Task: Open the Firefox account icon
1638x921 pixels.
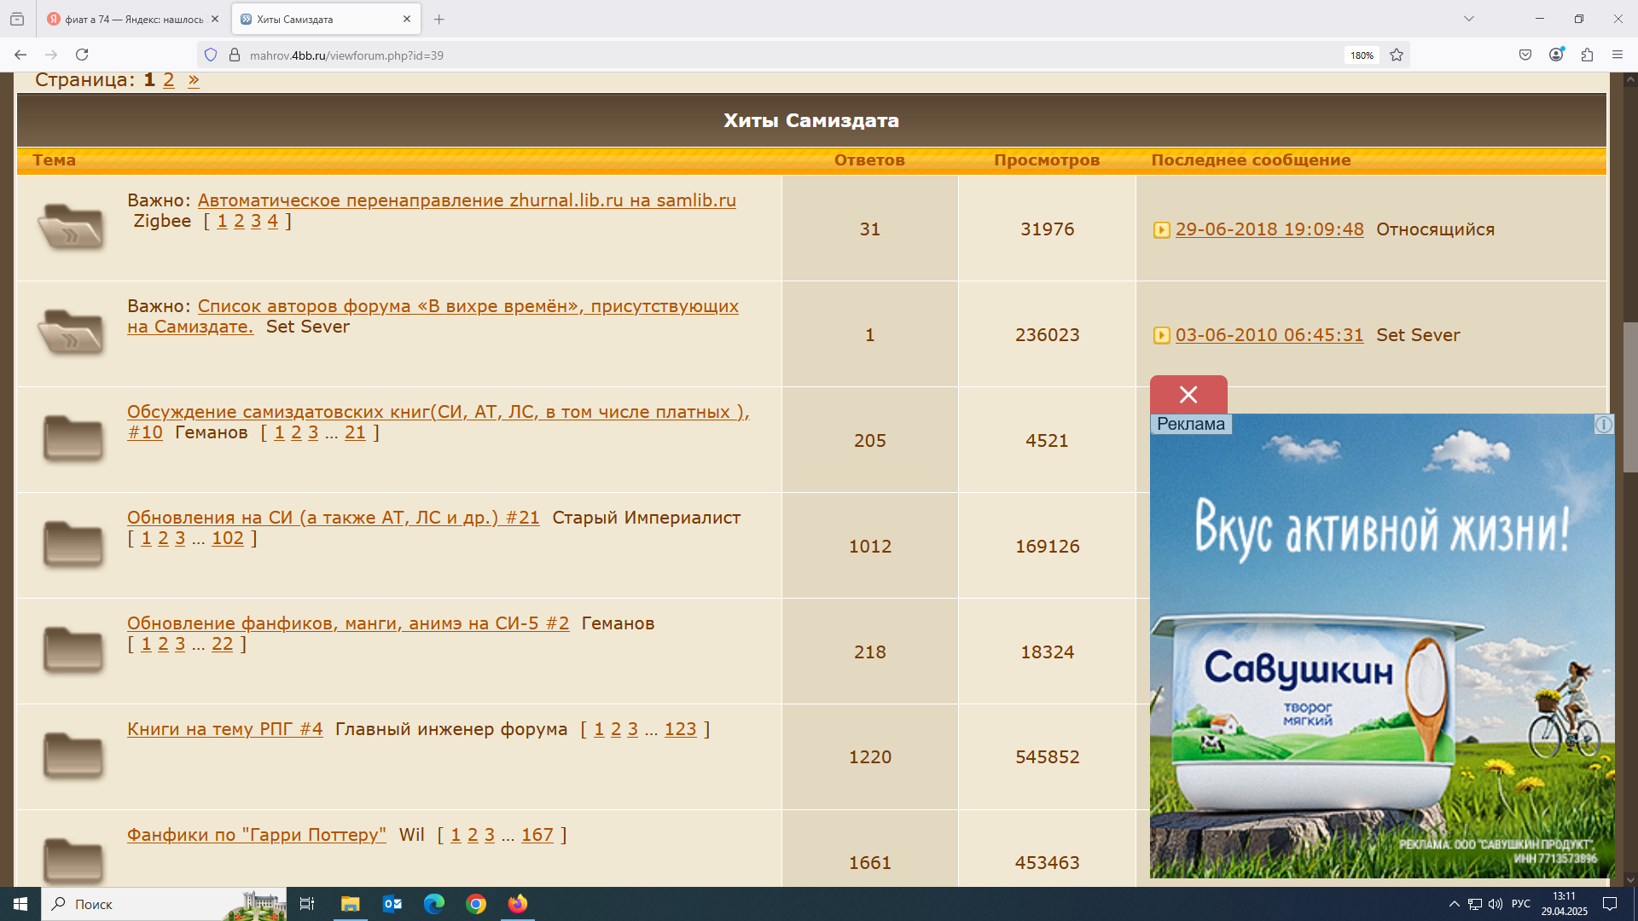Action: [1556, 55]
